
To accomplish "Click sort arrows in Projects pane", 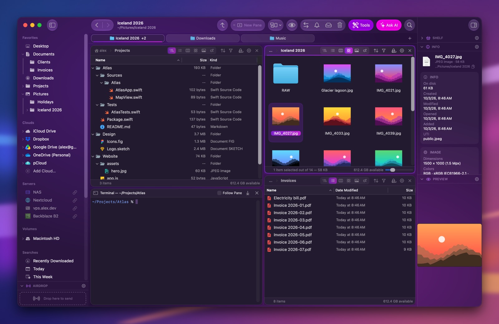I will (223, 50).
